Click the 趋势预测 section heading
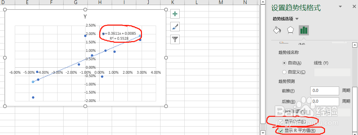 [x=286, y=81]
